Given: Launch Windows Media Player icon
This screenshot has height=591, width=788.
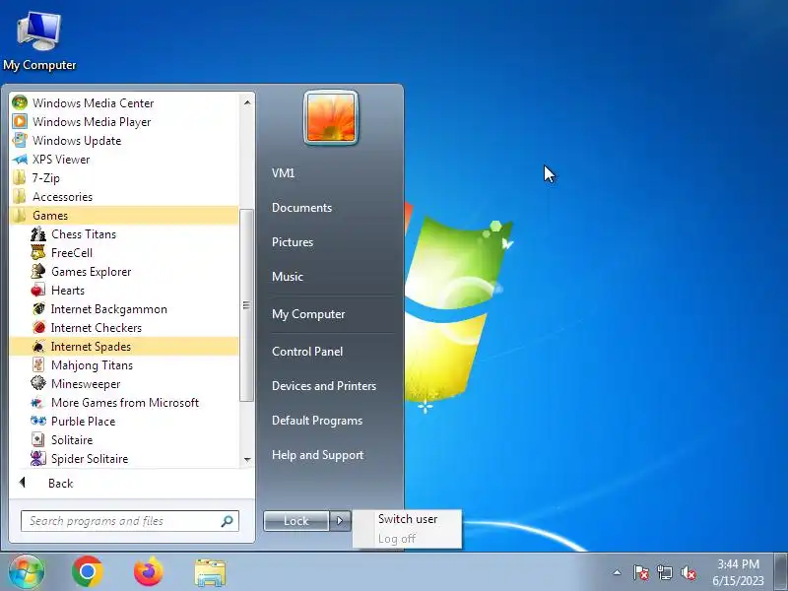Looking at the screenshot, I should 20,121.
